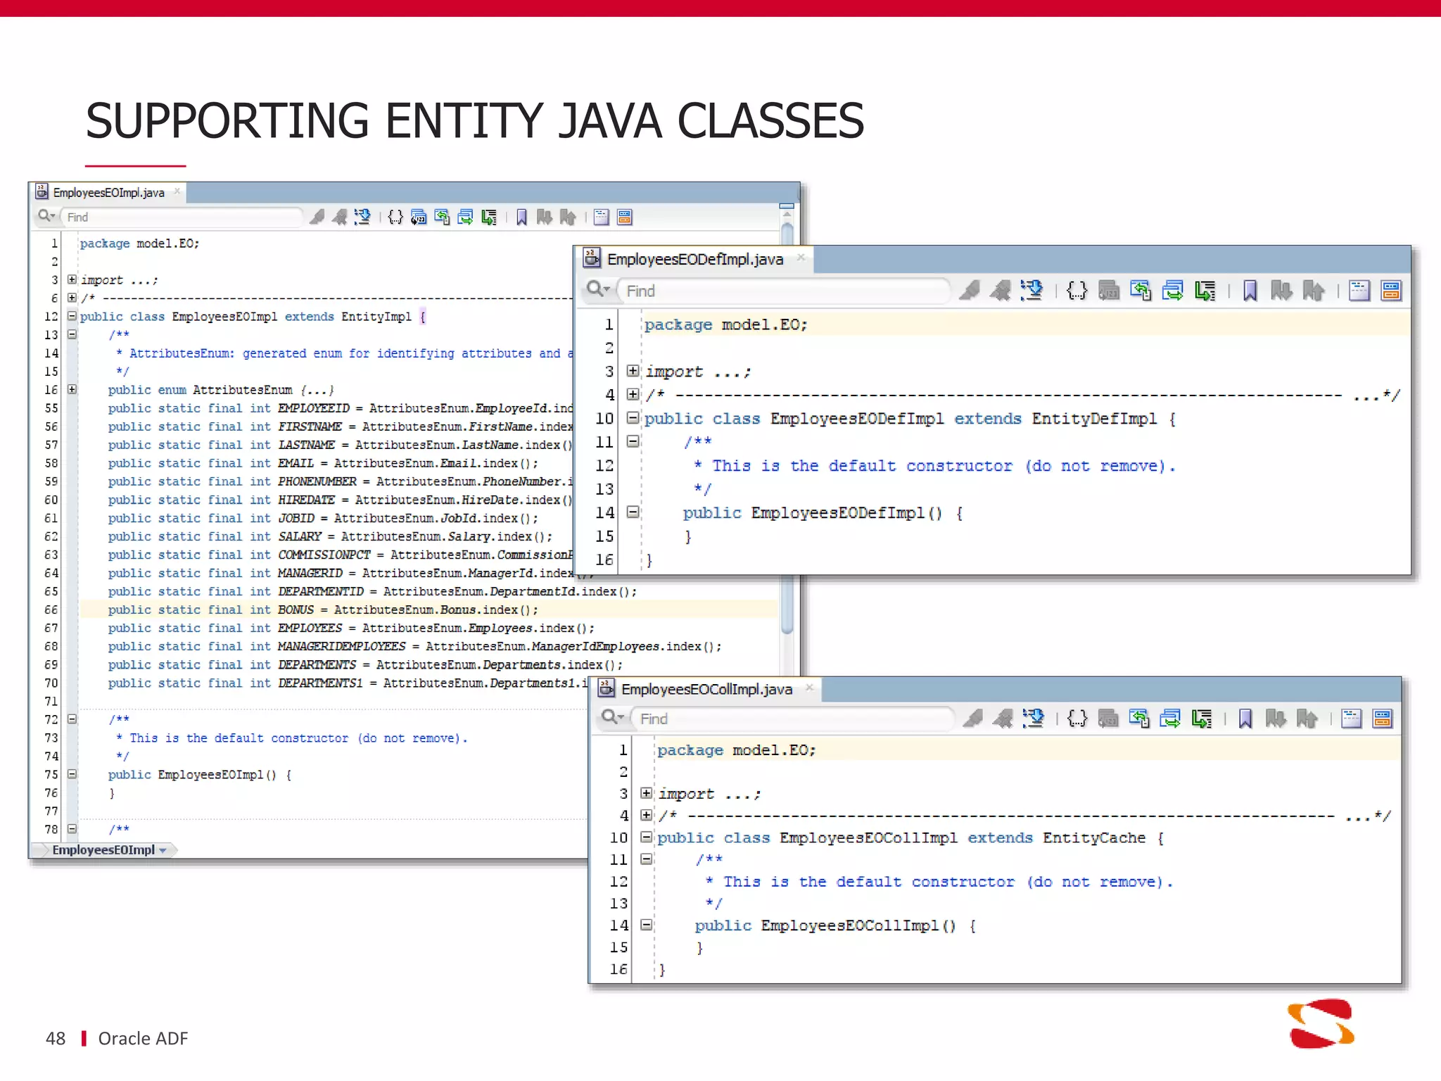Click curly braces icon in EmployeesEODefImpl.java toolbar
Image resolution: width=1441 pixels, height=1081 pixels.
coord(1077,290)
